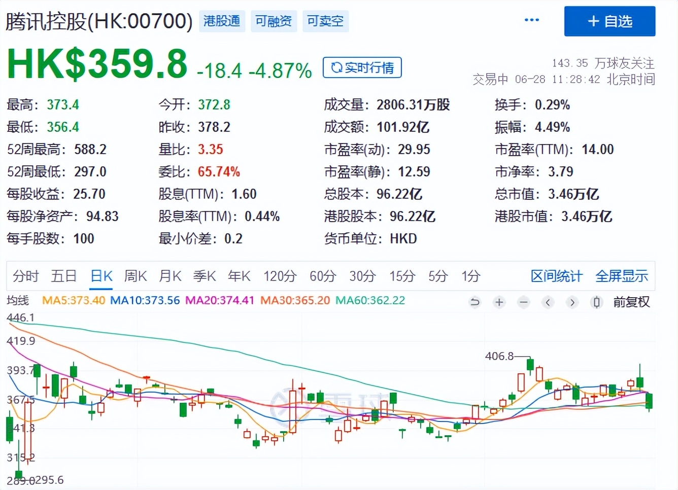Click the 市净率 value 3.79
The image size is (678, 490).
[x=561, y=171]
